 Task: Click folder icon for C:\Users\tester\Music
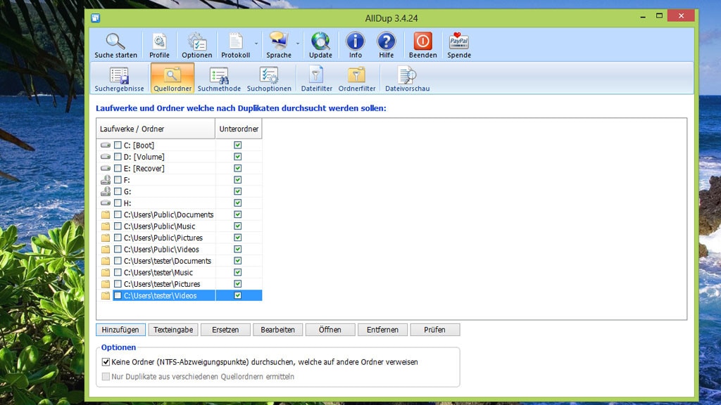coord(106,272)
